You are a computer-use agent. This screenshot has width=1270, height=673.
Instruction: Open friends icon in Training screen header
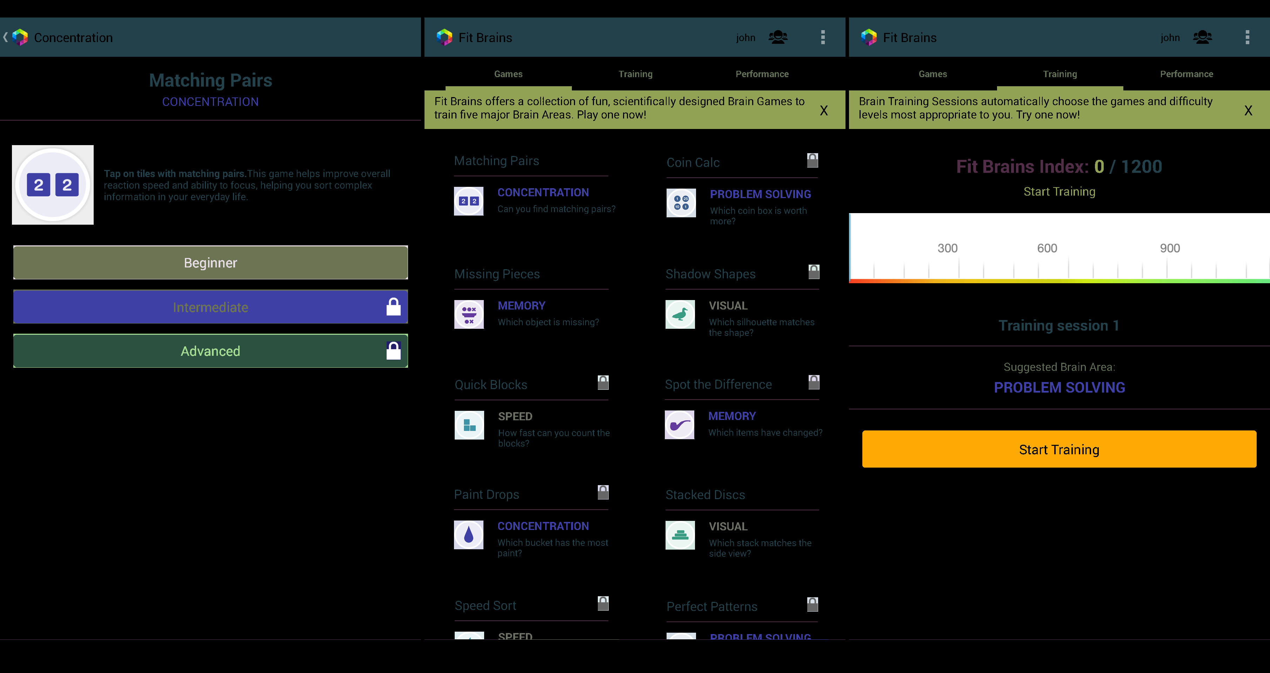1202,38
